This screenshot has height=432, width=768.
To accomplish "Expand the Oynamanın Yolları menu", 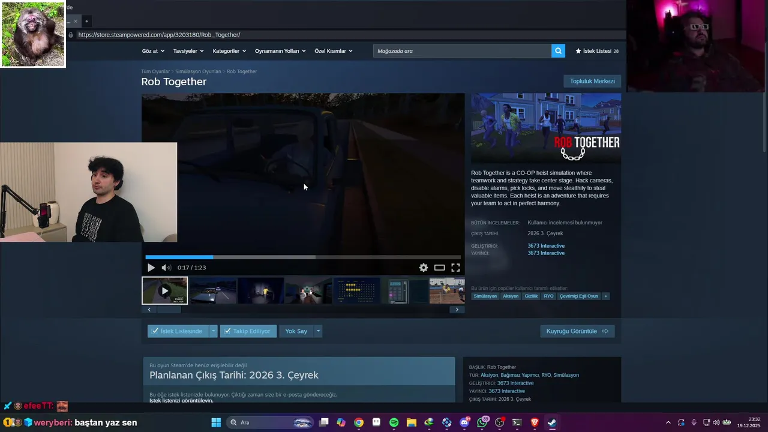I will [x=280, y=51].
